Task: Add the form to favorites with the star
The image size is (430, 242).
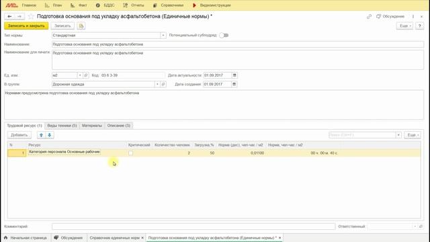Action: tap(31, 16)
